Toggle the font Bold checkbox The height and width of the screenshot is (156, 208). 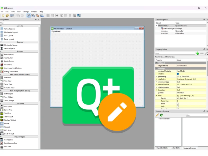[178, 104]
